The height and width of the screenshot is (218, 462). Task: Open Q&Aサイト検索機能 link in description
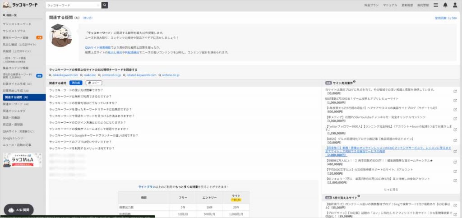point(98,47)
